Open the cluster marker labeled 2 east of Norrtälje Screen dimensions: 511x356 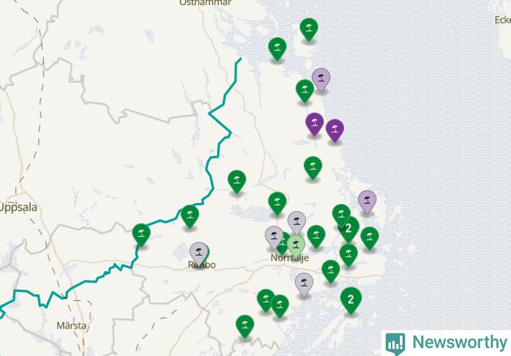pos(348,229)
